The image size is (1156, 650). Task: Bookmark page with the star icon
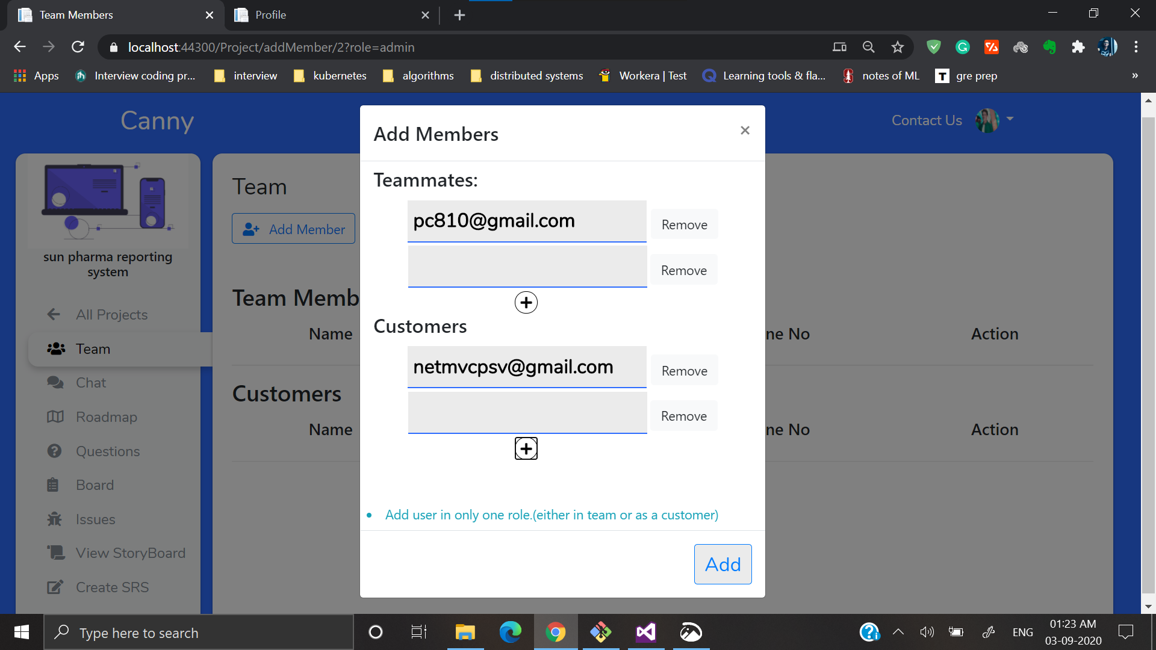pyautogui.click(x=898, y=47)
